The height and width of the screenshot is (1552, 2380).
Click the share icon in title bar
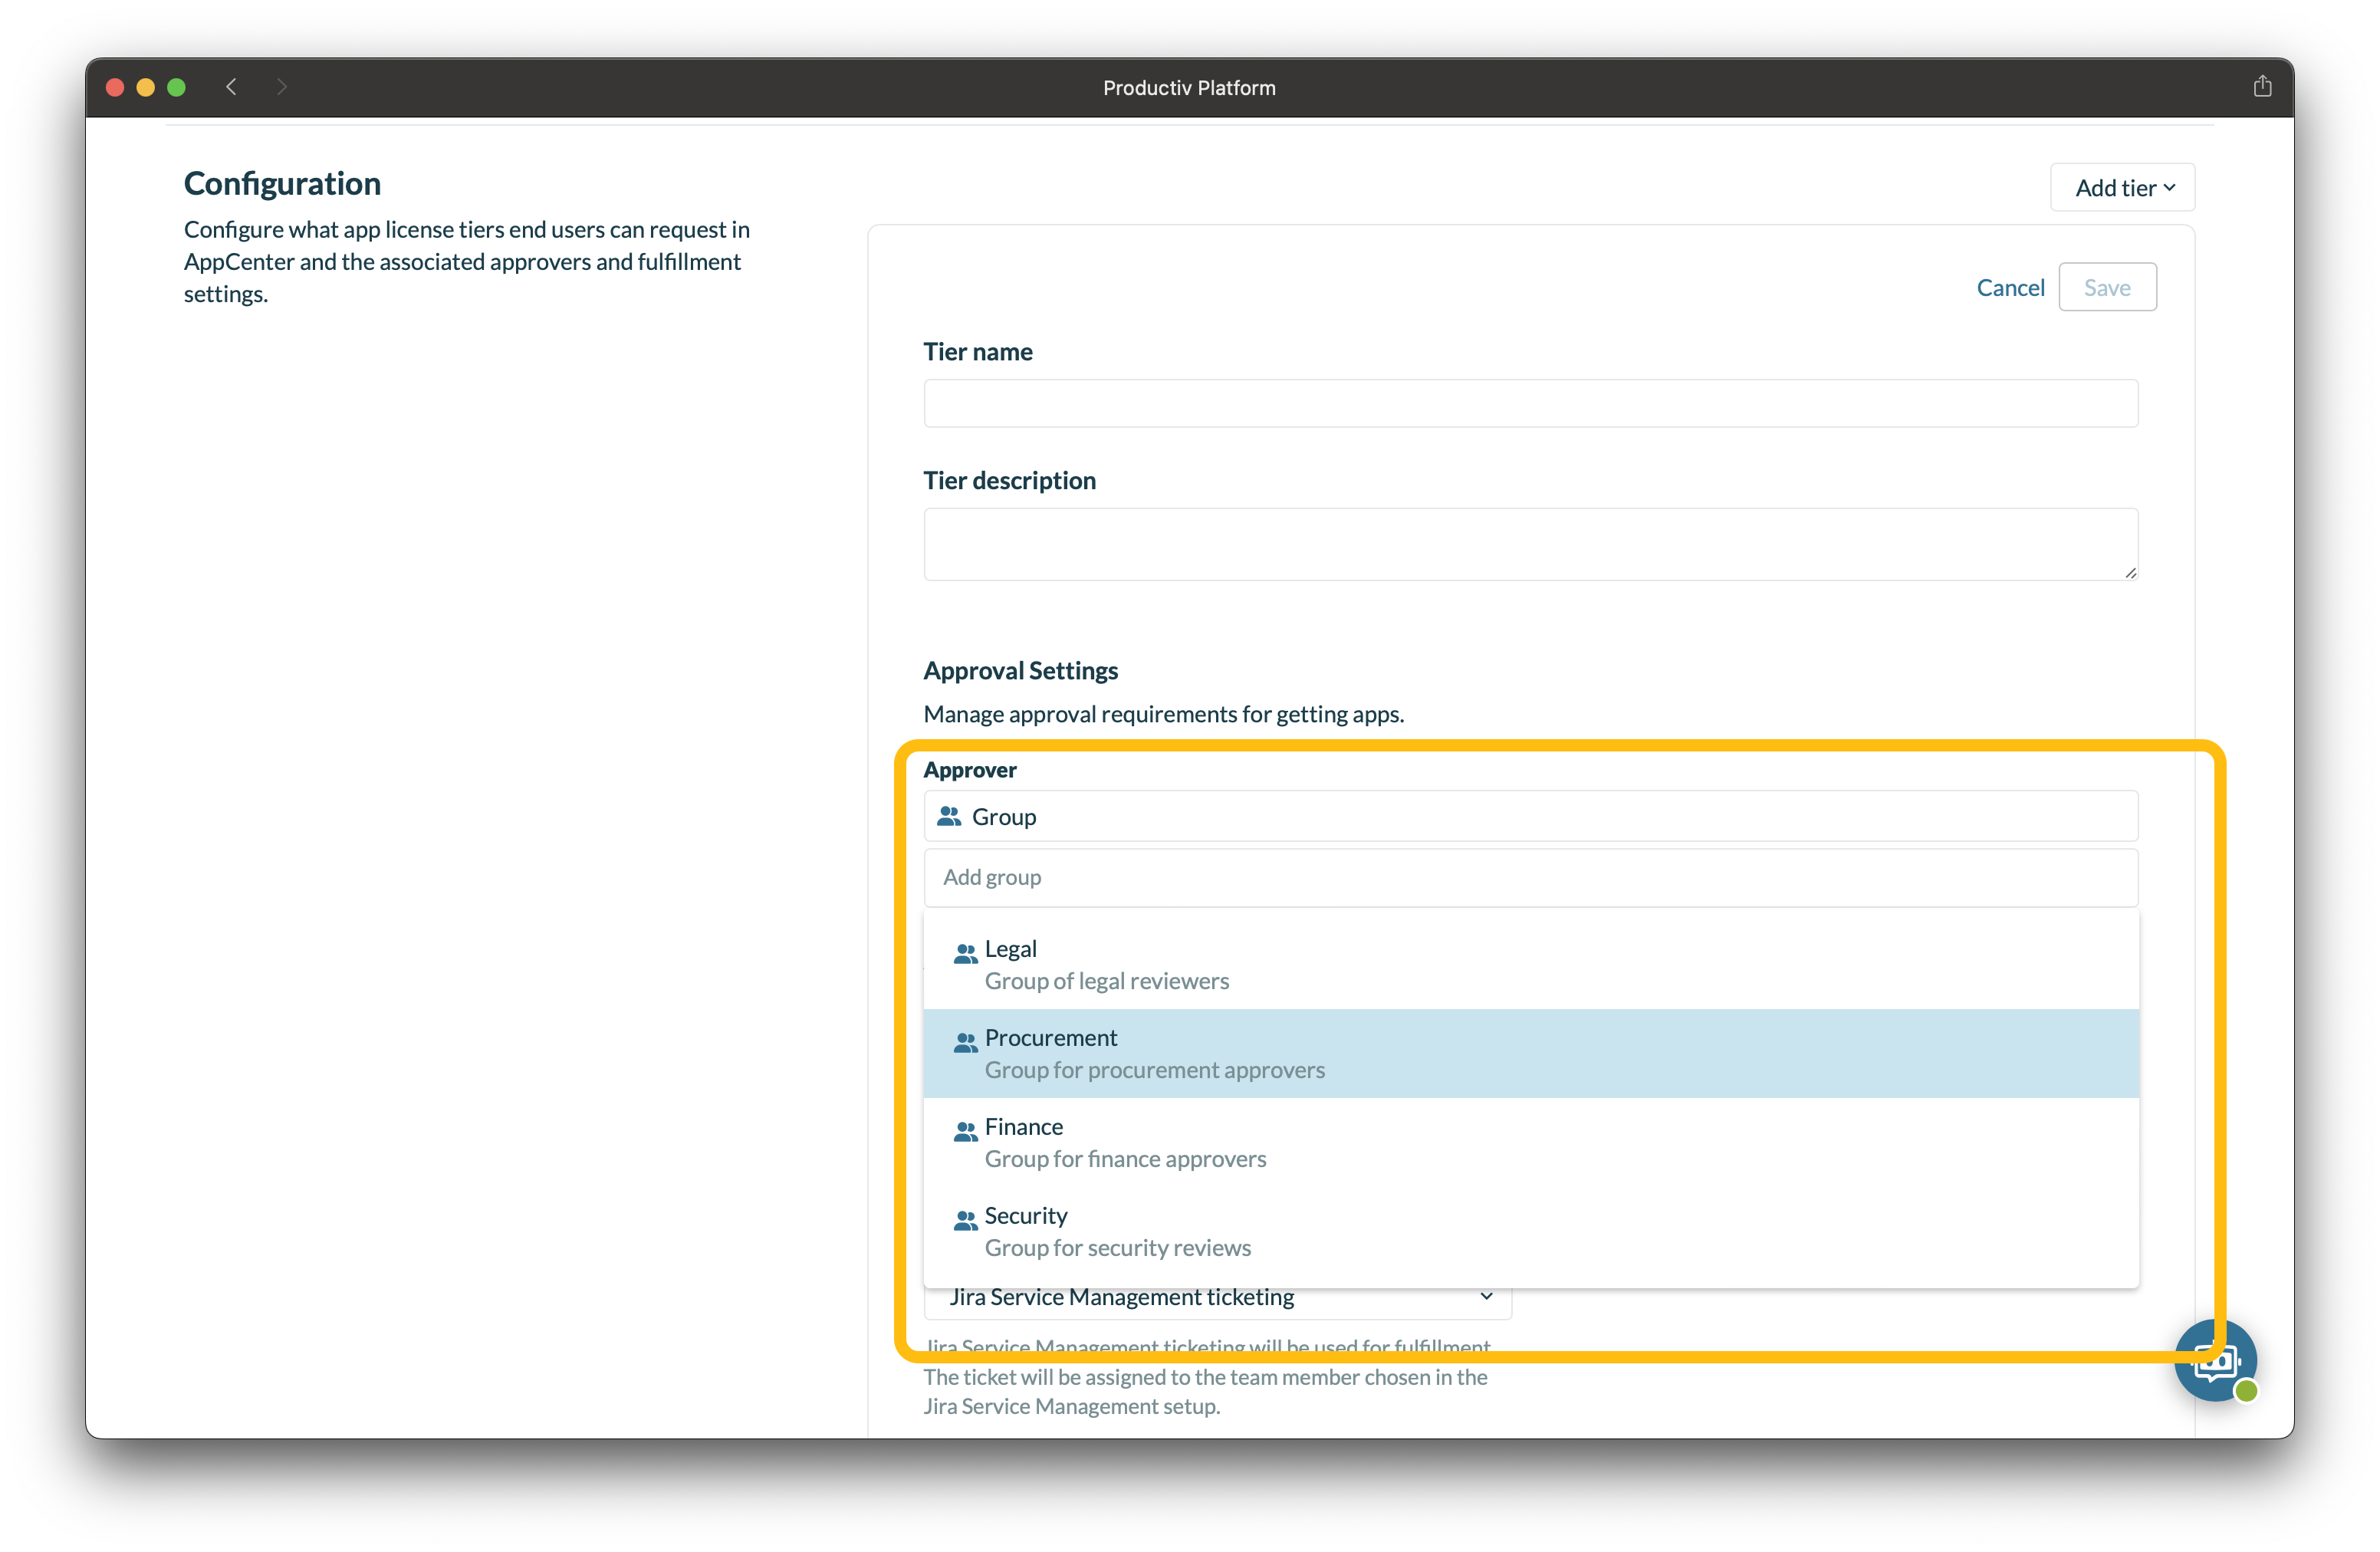point(2262,87)
